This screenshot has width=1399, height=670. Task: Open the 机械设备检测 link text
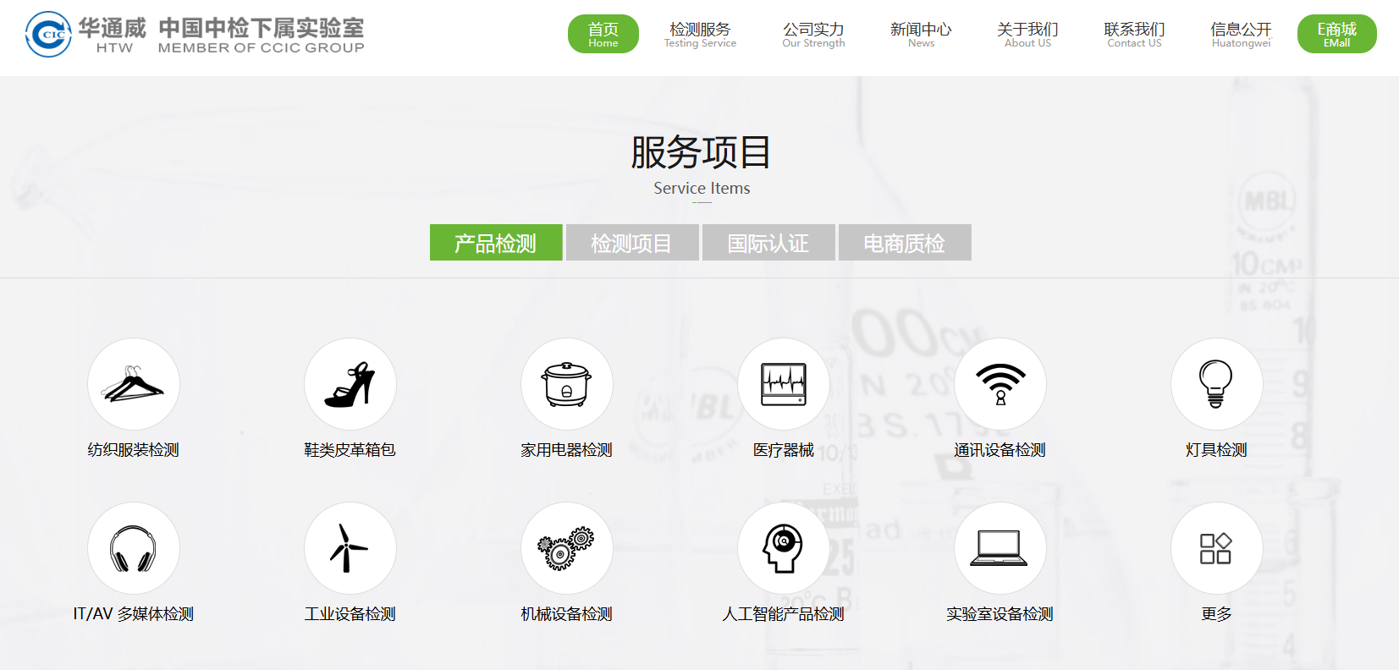coord(567,614)
